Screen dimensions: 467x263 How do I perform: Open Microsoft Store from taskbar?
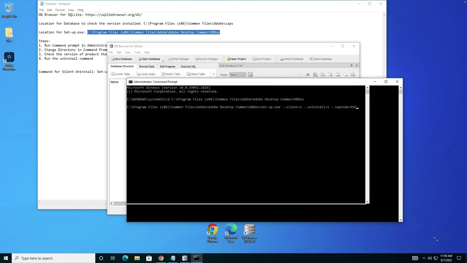(149, 258)
